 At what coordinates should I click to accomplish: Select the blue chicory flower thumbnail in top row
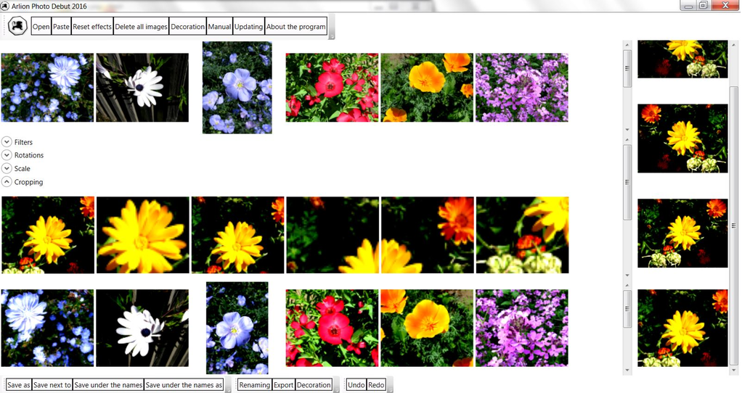point(47,88)
